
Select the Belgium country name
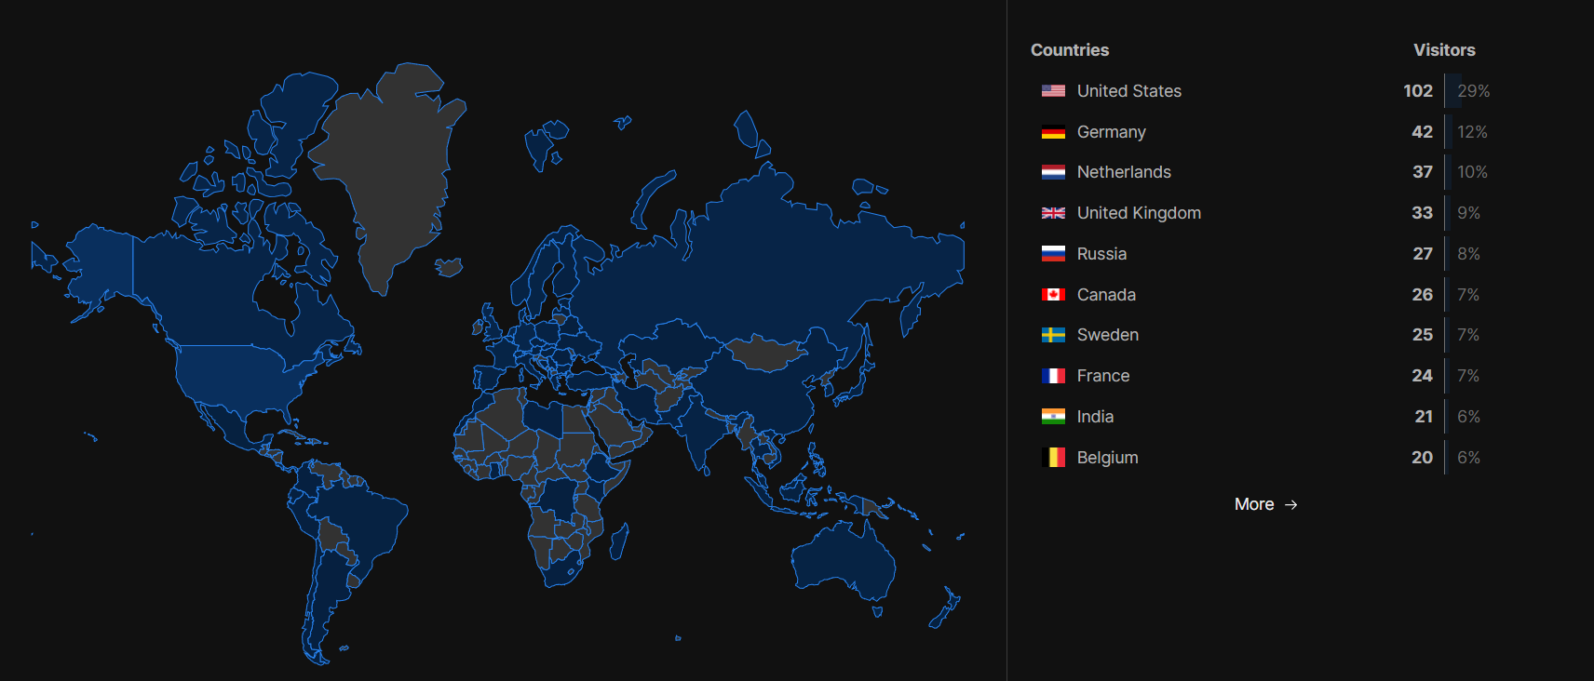coord(1108,458)
